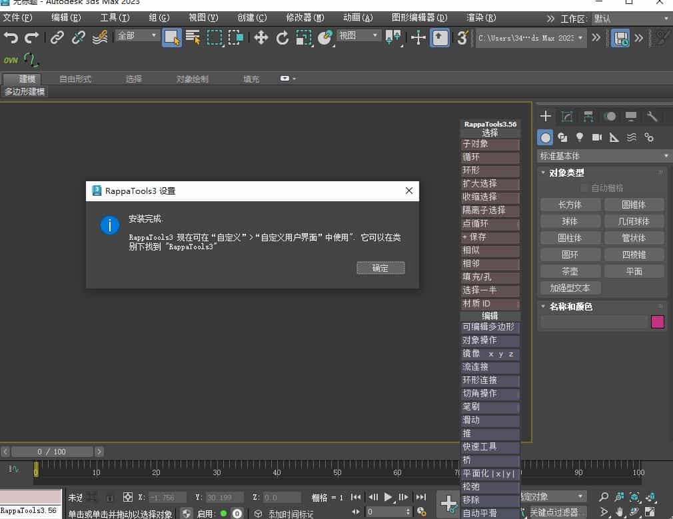This screenshot has width=673, height=519.
Task: Select the Geometry category icon
Action: point(545,137)
